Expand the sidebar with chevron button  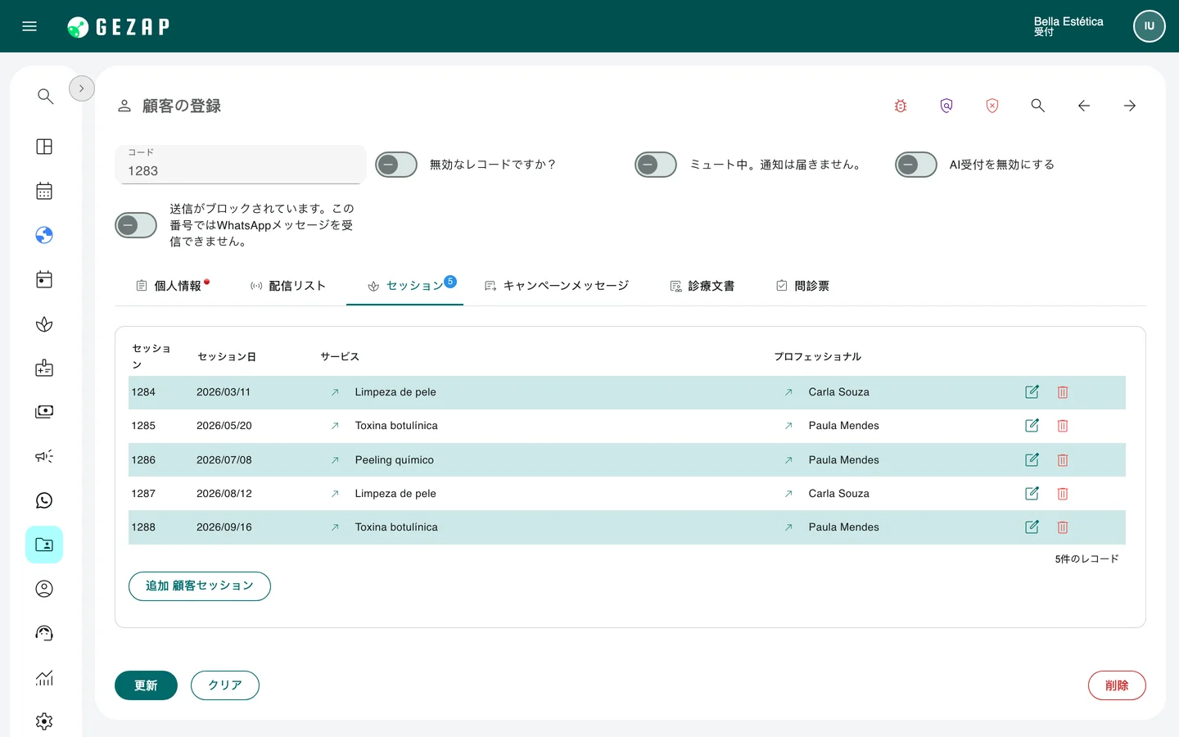(x=82, y=88)
